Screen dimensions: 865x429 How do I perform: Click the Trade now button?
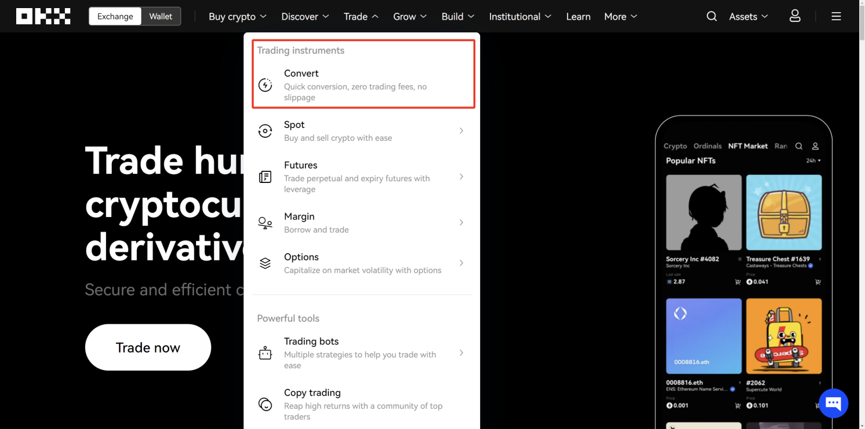[x=148, y=347]
